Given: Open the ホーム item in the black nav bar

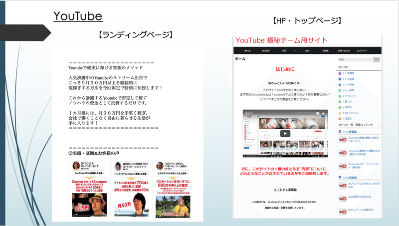Looking at the screenshot, I should pyautogui.click(x=247, y=51).
